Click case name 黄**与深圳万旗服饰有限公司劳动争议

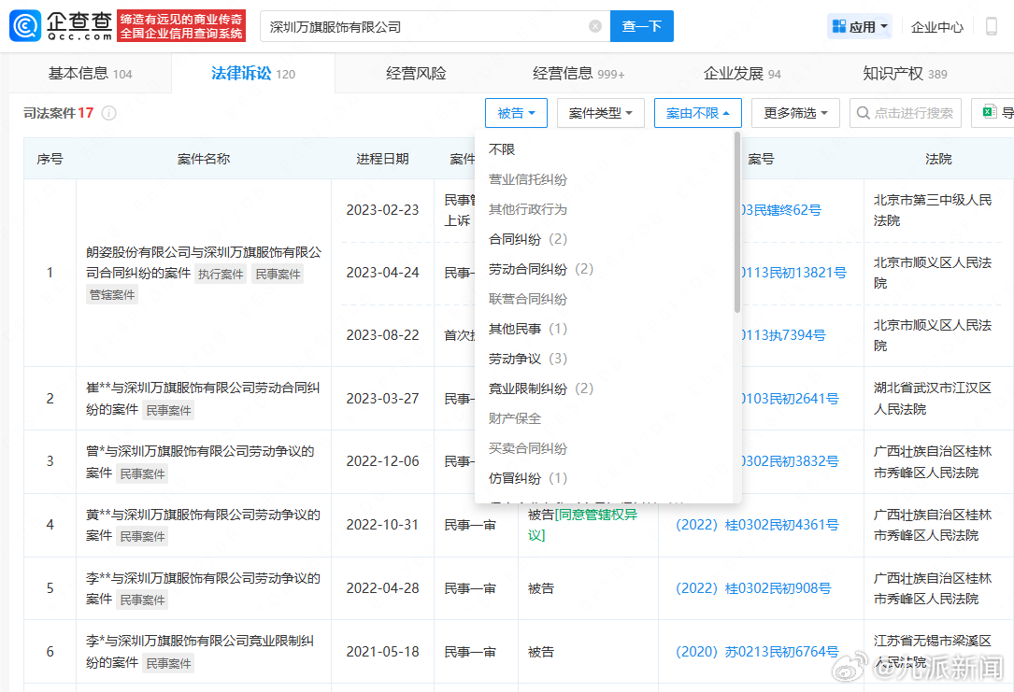pyautogui.click(x=203, y=525)
